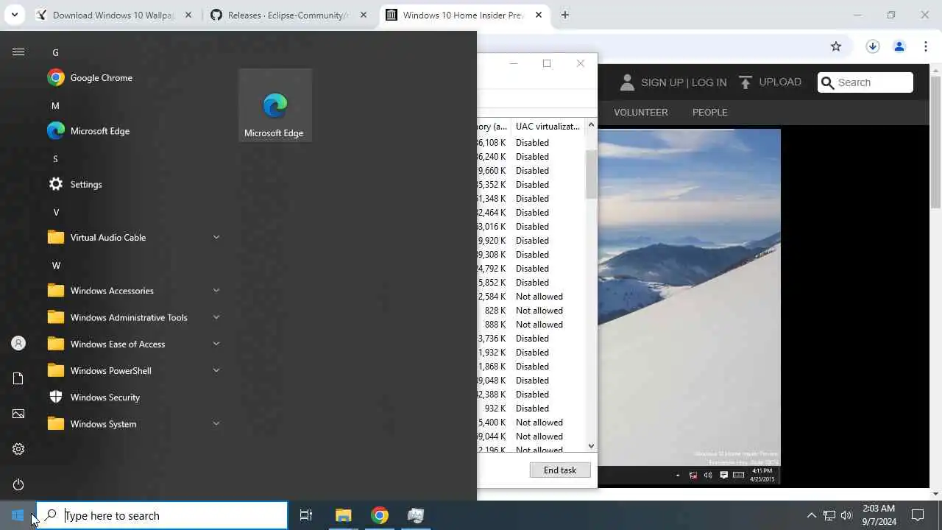Open the user account icon in Start sidebar
Viewport: 942px width, 530px height.
coord(18,343)
